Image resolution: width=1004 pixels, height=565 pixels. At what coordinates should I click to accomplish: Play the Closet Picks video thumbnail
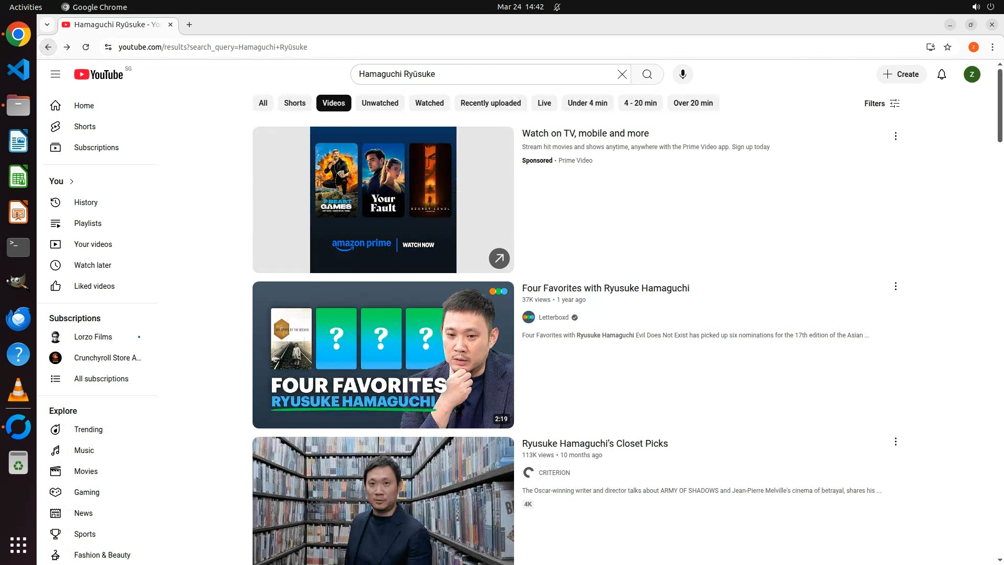click(x=383, y=501)
